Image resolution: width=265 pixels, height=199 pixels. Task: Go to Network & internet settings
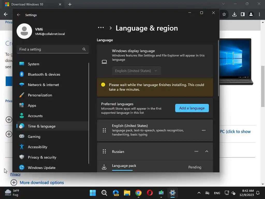pyautogui.click(x=52, y=85)
